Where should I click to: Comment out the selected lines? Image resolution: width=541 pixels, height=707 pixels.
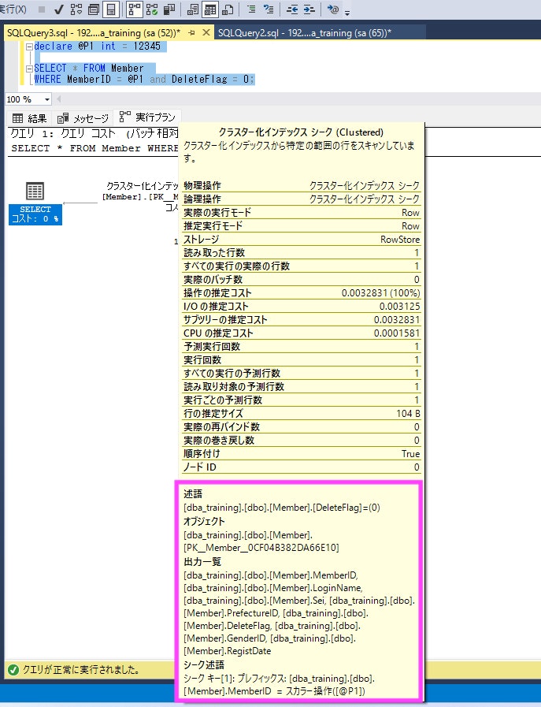click(x=251, y=9)
